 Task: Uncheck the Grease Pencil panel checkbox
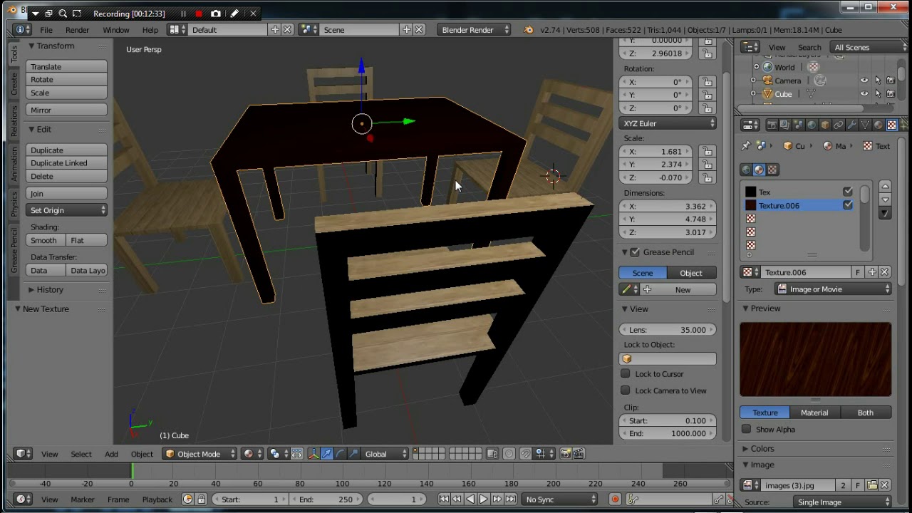point(635,252)
